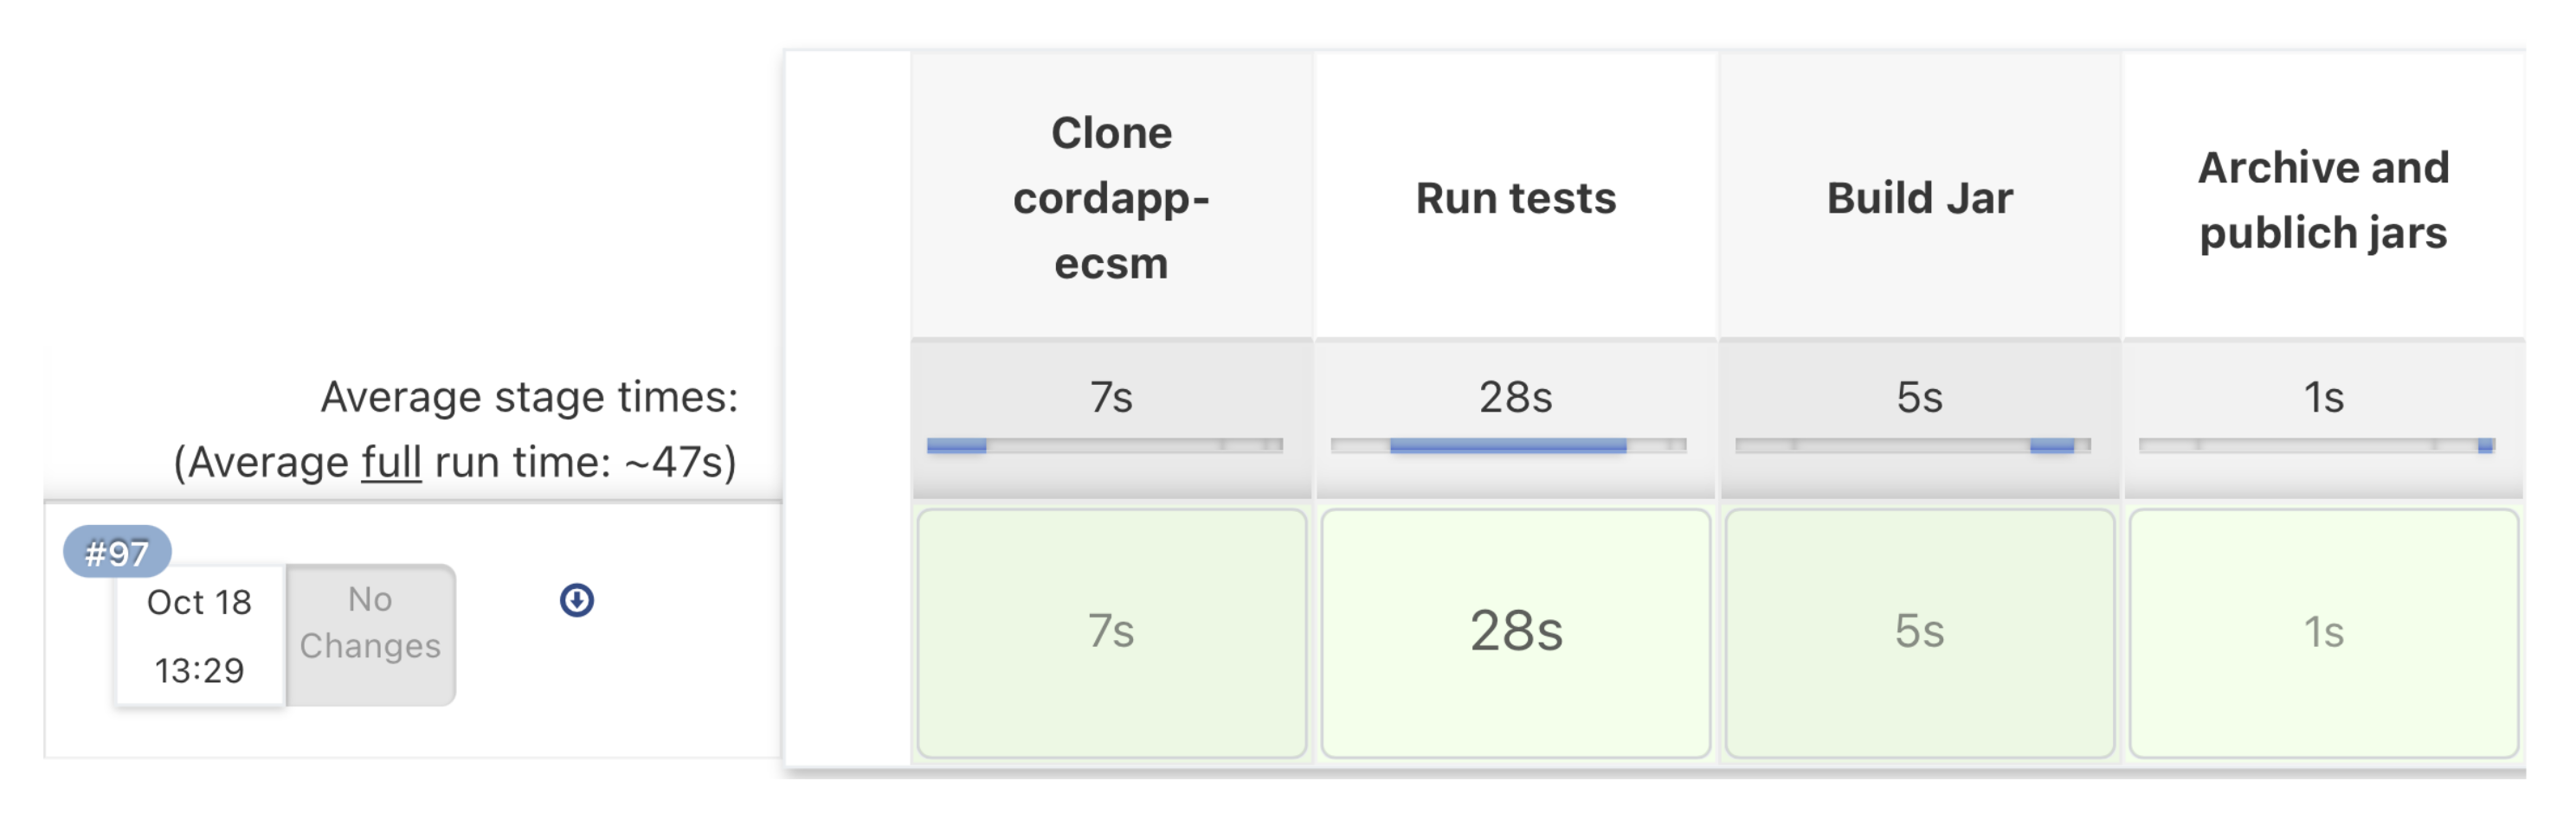Open the 1s Archive stage result cell
The height and width of the screenshot is (813, 2576).
pyautogui.click(x=2323, y=632)
